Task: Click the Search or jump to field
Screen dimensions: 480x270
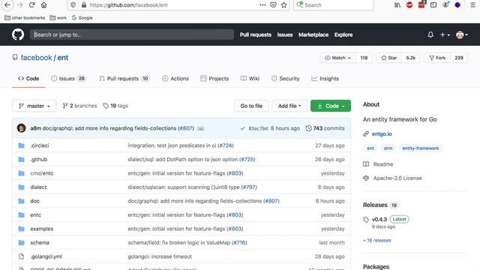Action: point(132,34)
